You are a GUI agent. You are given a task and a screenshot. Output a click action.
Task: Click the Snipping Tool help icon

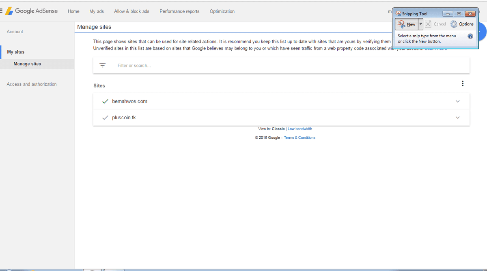[x=470, y=36]
